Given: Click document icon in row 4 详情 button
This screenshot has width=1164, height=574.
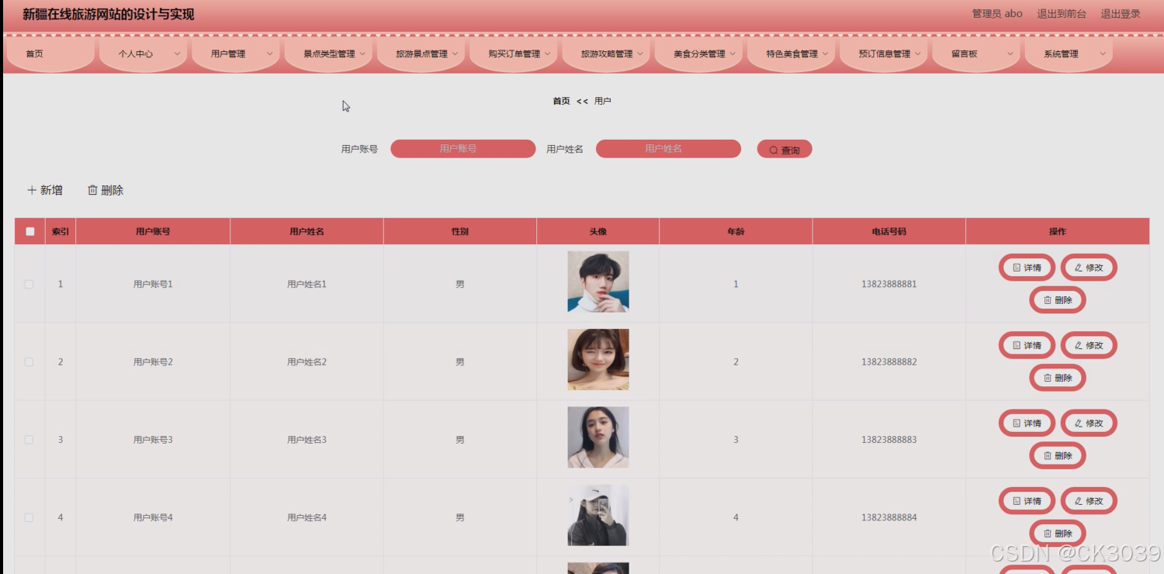Looking at the screenshot, I should (x=1017, y=501).
